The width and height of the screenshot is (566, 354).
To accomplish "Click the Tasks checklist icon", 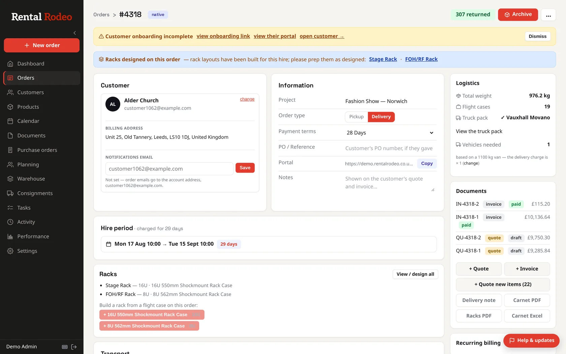I will tap(10, 208).
